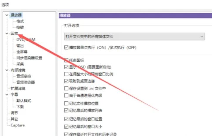Select 格式 in the options tree
The width and height of the screenshot is (212, 136).
click(x=20, y=21)
